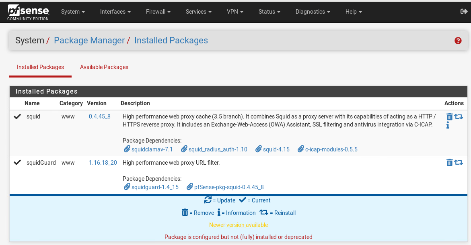The image size is (471, 245).
Task: Click the paperclip icon next to squid_radius_auth-1.10
Action: point(184,149)
